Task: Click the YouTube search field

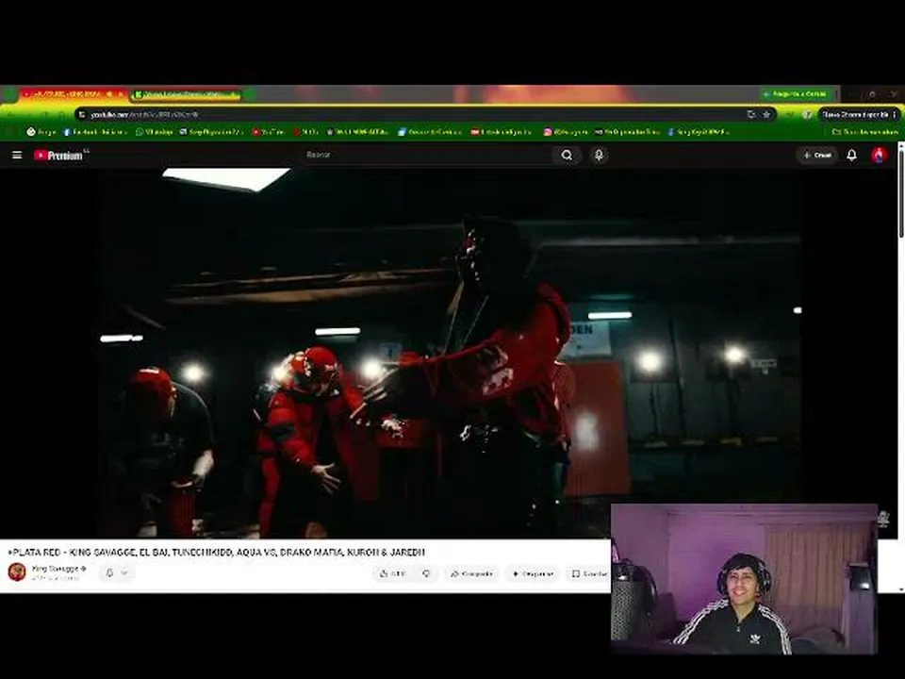Action: coord(427,155)
